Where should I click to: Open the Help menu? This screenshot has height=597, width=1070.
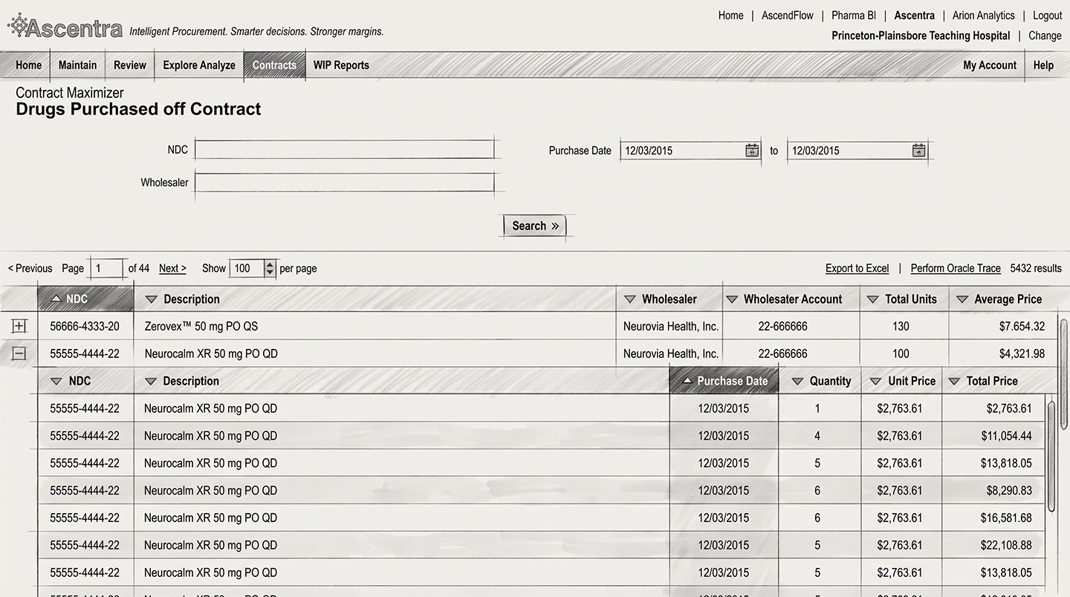[1043, 65]
